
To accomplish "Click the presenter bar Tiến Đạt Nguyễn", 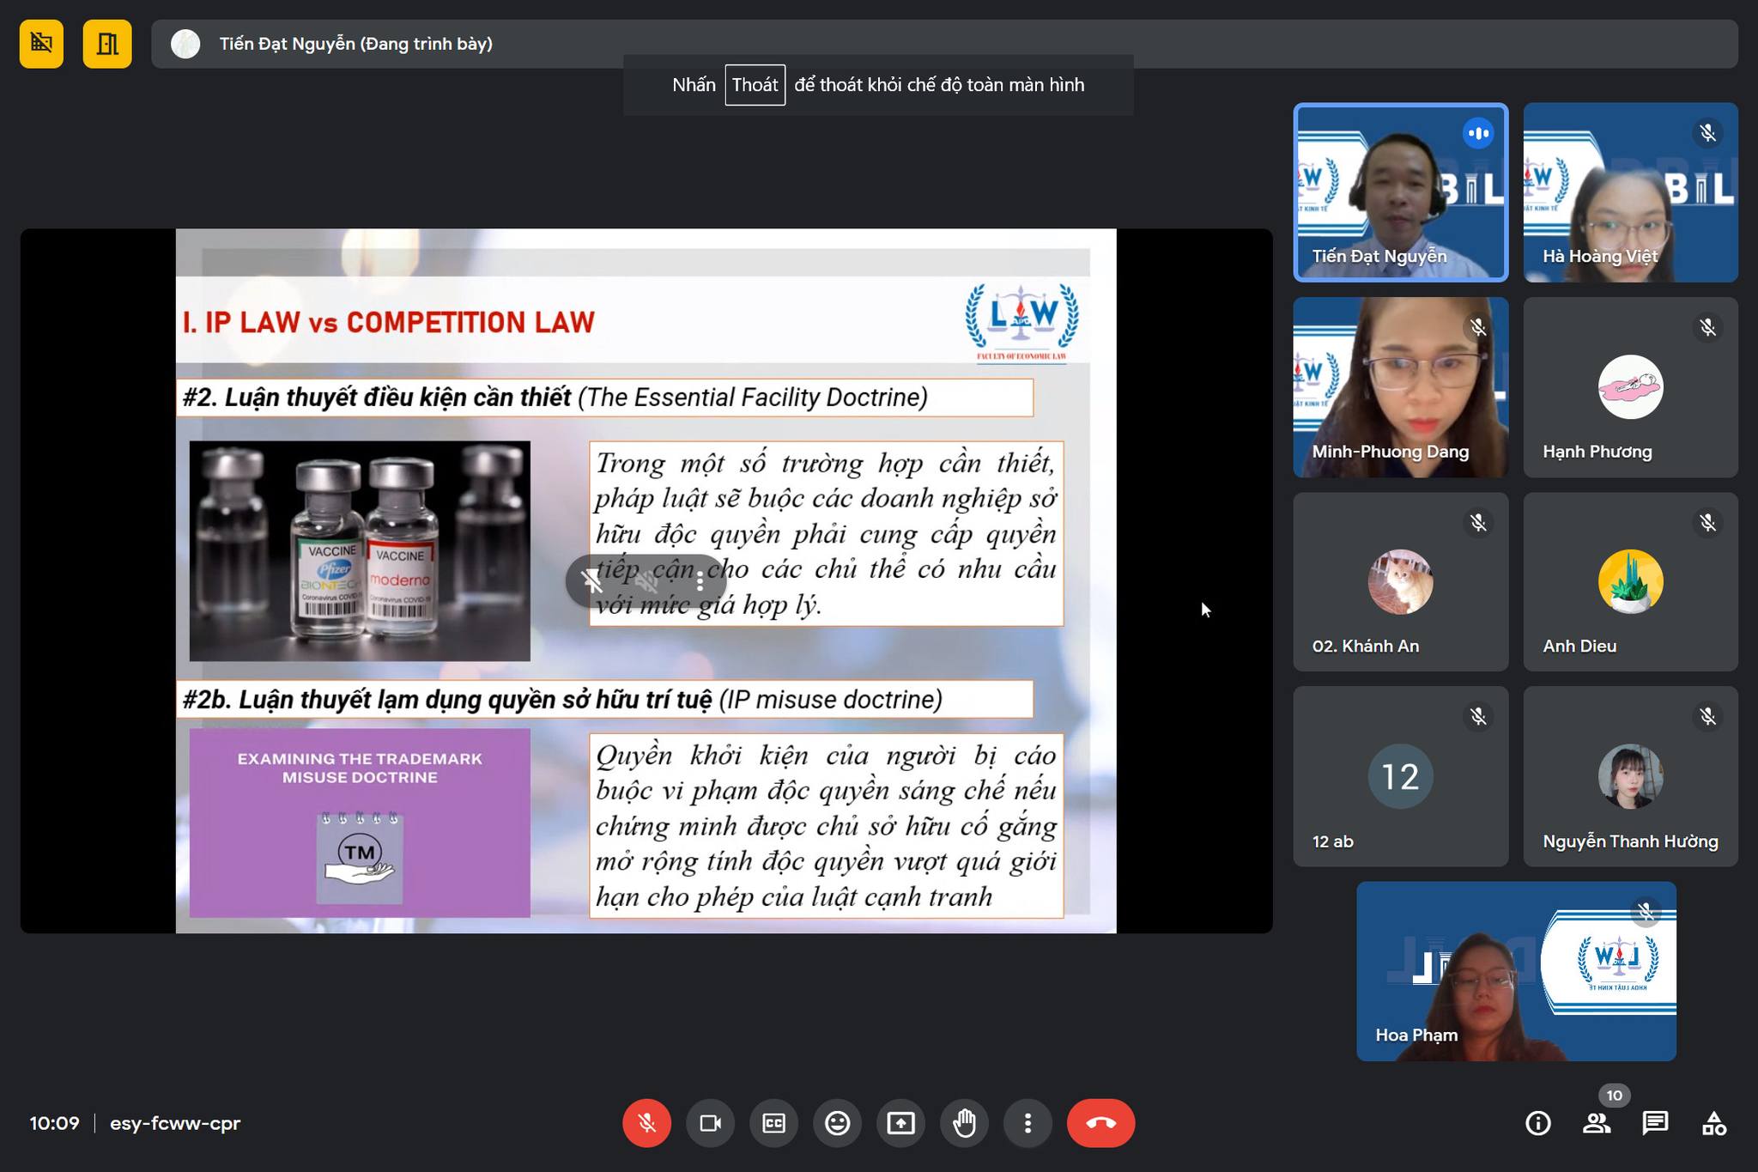I will (x=355, y=44).
